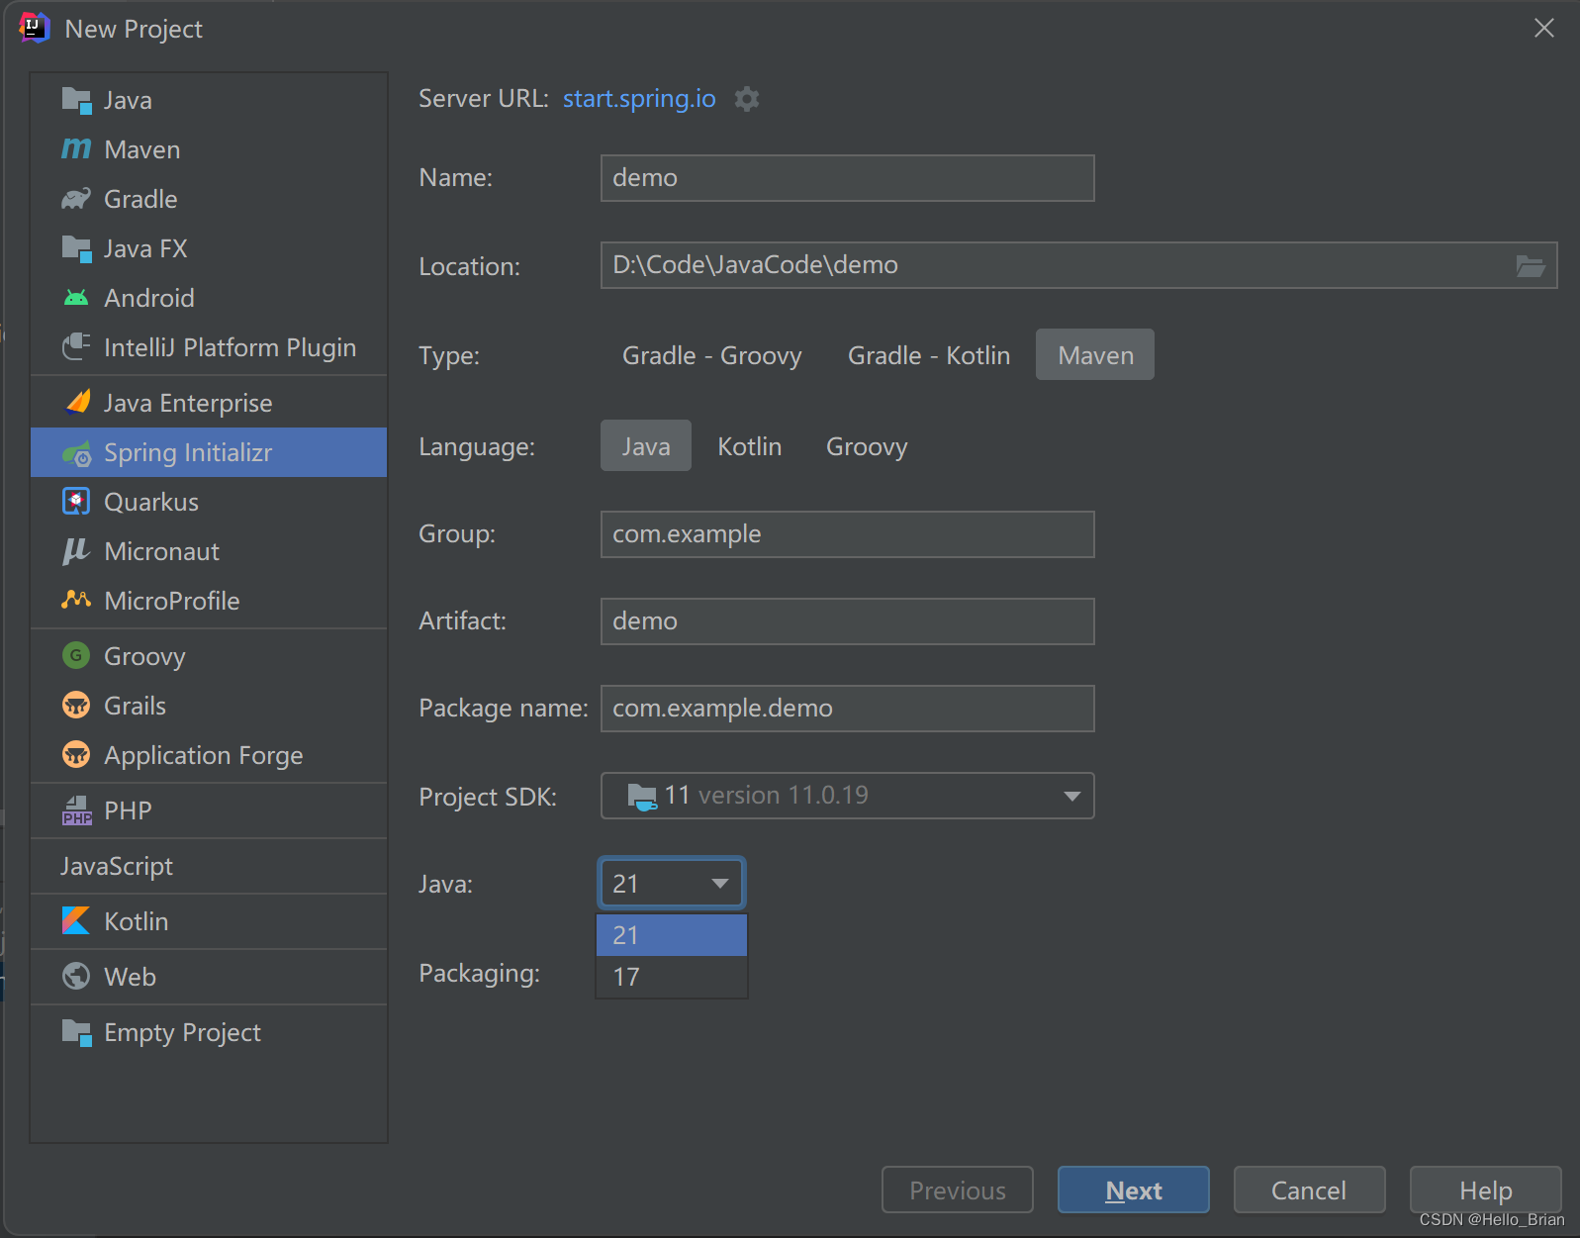
Task: Select PHP in project type list
Action: point(209,810)
